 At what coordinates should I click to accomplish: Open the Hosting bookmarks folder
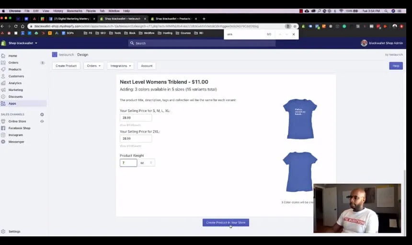click(x=165, y=33)
